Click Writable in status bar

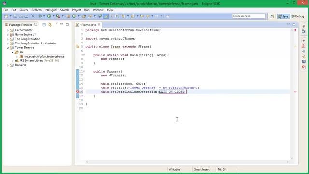coord(174,169)
